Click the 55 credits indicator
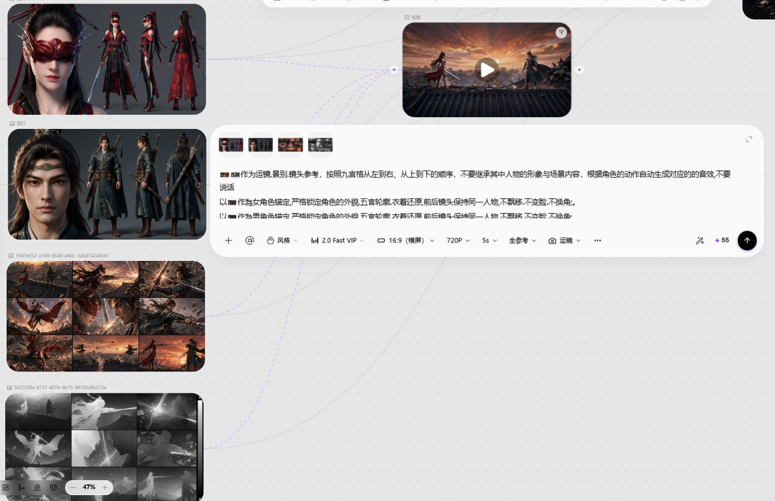The image size is (775, 501). pyautogui.click(x=722, y=241)
